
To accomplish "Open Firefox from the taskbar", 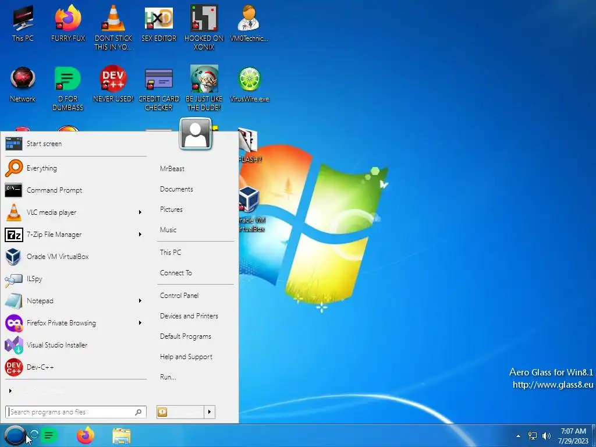I will click(x=86, y=435).
